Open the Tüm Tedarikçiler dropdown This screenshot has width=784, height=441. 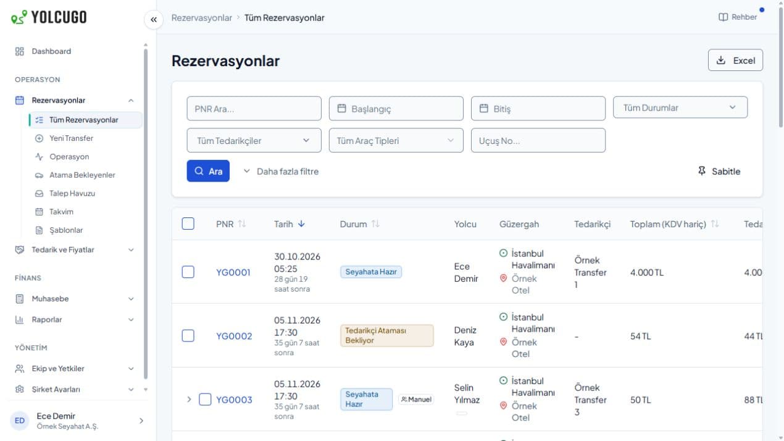[254, 140]
